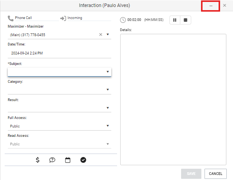
Task: Click inside the Details text area
Action: point(173,100)
